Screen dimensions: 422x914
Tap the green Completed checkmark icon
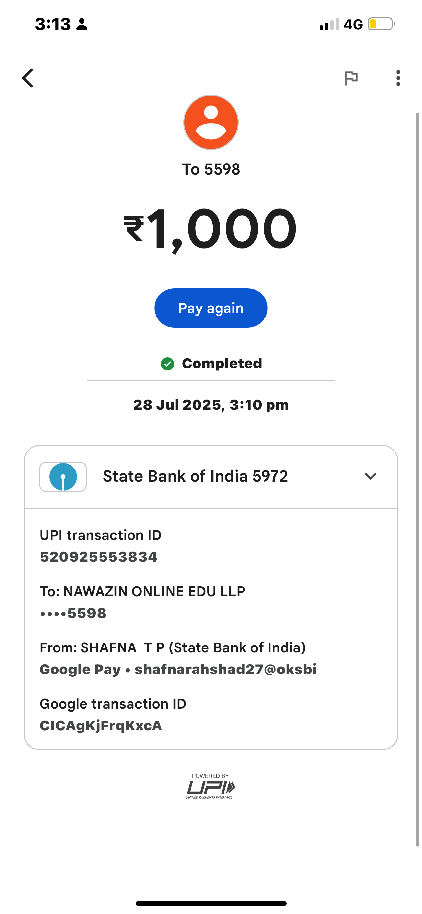pos(167,364)
